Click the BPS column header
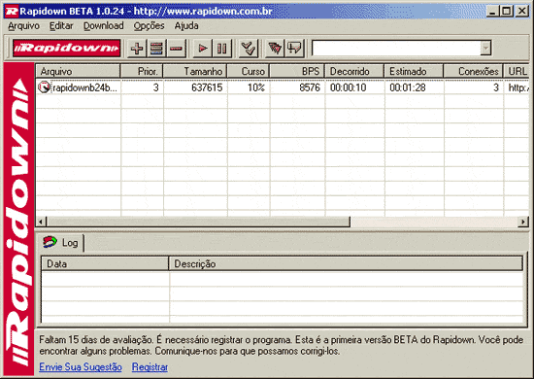534x379 pixels. tap(297, 71)
